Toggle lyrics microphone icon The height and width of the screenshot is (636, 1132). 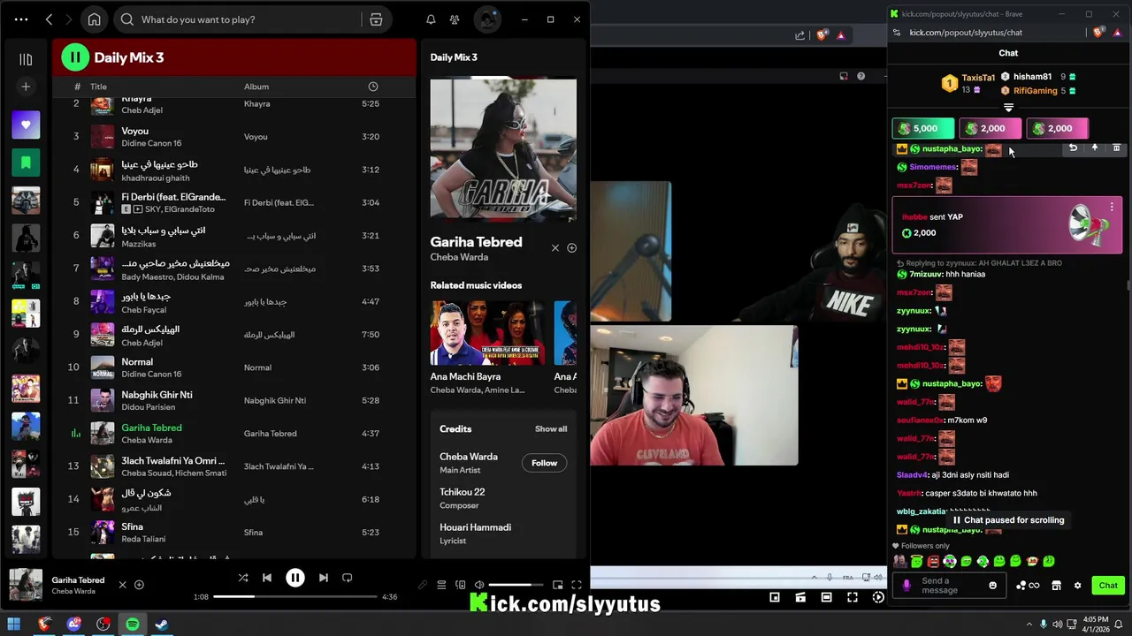click(423, 585)
